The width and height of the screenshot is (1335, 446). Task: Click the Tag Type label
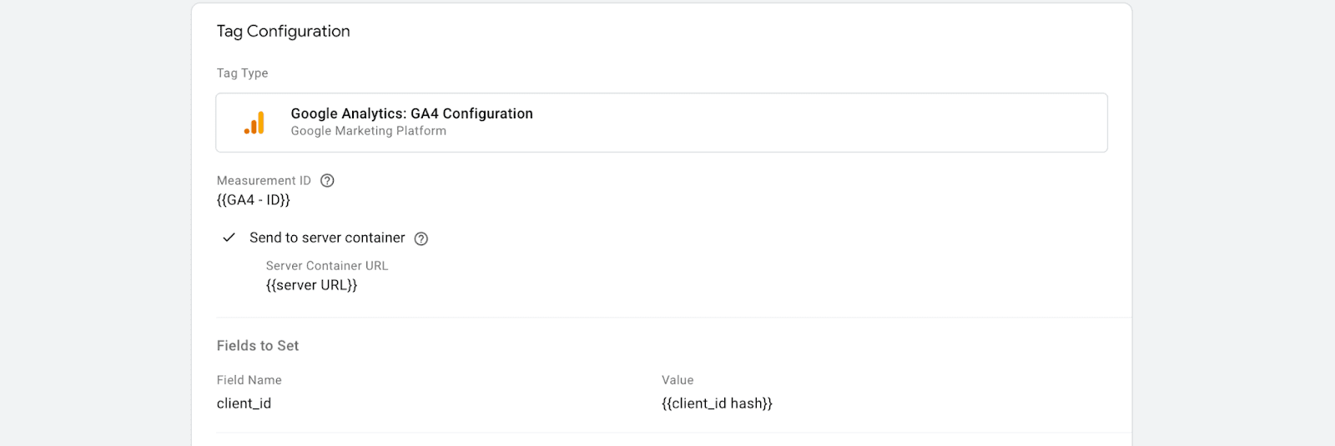243,73
